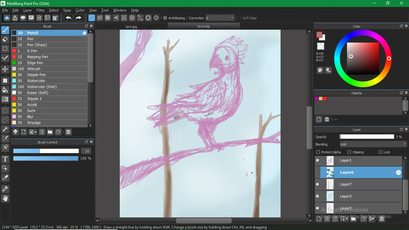409x230 pixels.
Task: Open the Filter menu
Action: 41,10
